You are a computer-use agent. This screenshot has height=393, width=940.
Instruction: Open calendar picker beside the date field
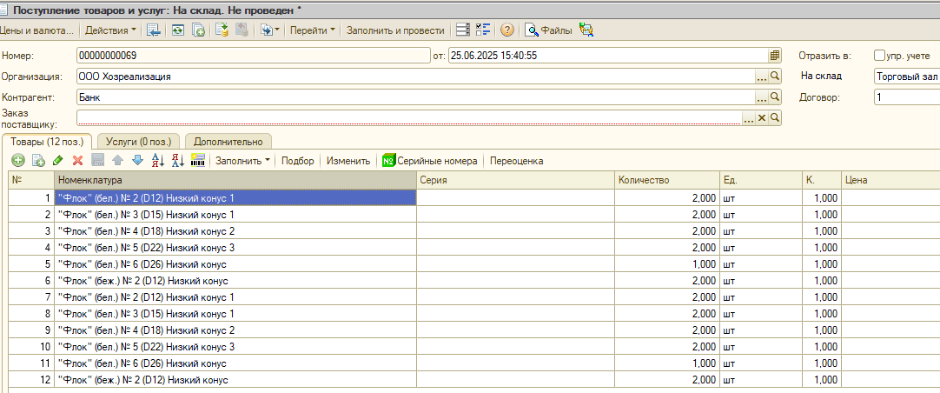[775, 55]
